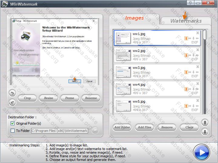218x163 pixels.
Task: Click the down arrow icon on ww5.jpg
Action: (193, 106)
